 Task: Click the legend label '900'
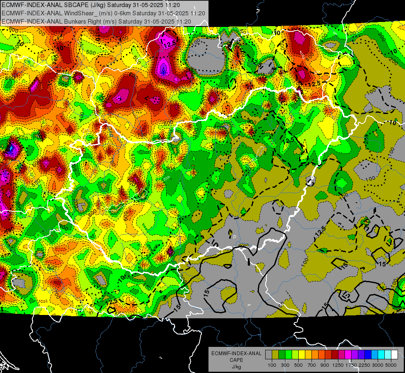[325, 365]
